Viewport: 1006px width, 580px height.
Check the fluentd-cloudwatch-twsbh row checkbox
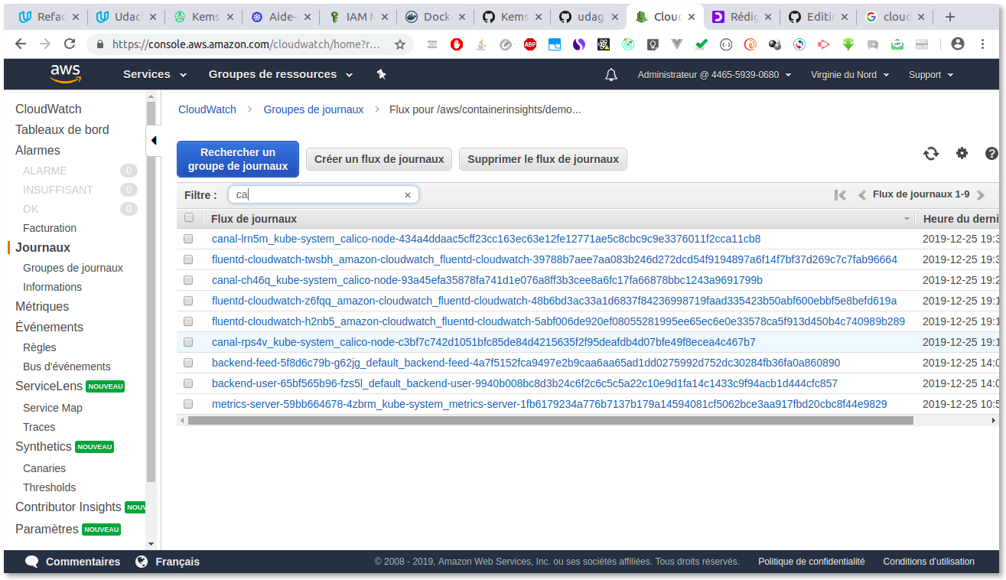188,259
